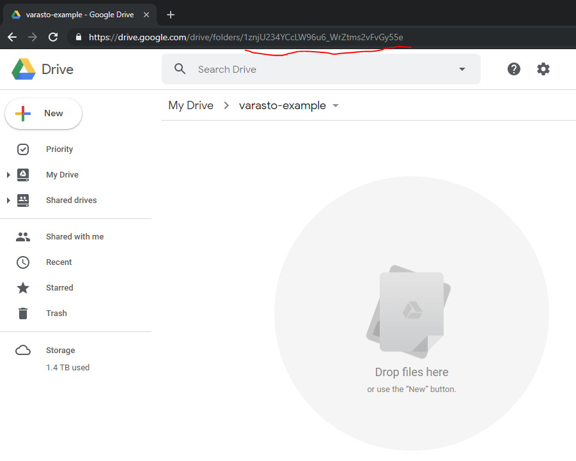Click the empty folder Drive illustration

(x=409, y=312)
